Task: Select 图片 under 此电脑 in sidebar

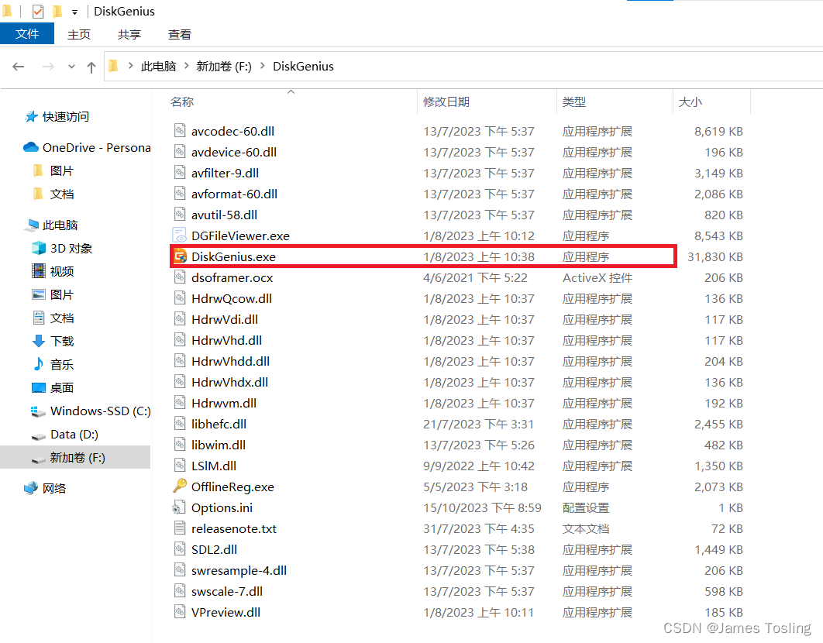Action: (61, 295)
